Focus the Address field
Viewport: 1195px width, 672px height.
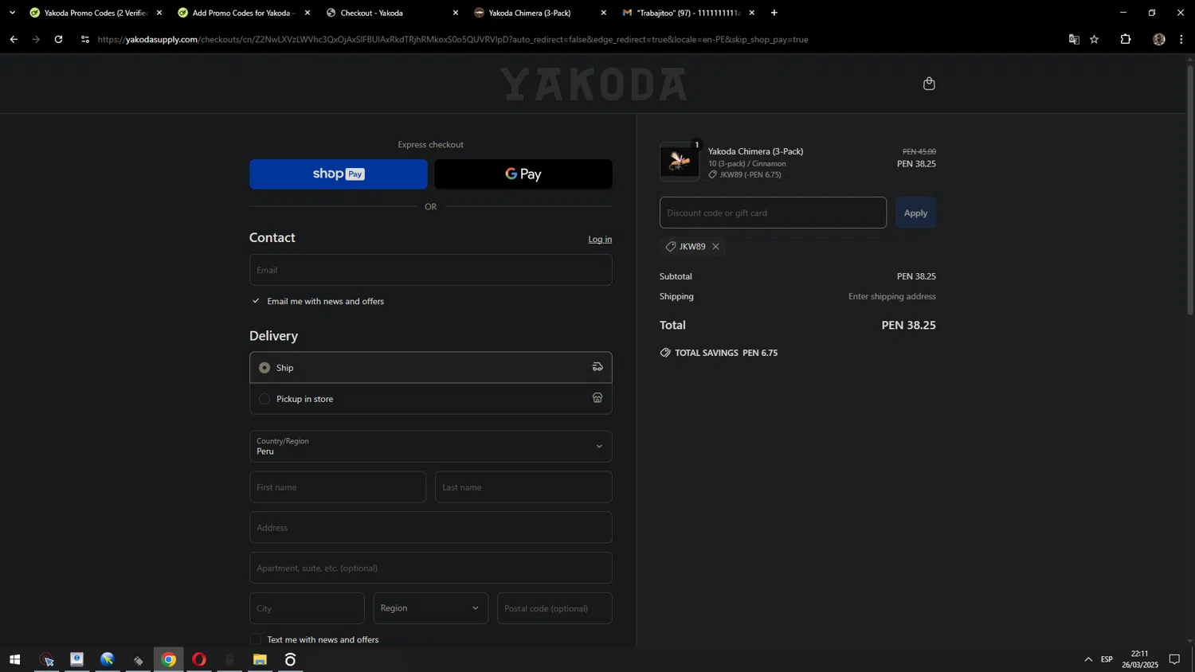[x=431, y=528]
